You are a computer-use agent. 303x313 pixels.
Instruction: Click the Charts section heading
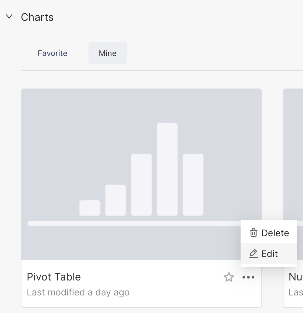point(37,17)
